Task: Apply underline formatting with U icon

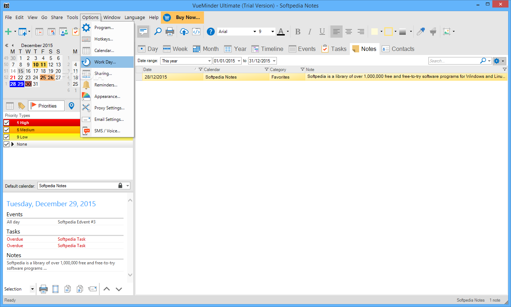Action: pos(322,32)
